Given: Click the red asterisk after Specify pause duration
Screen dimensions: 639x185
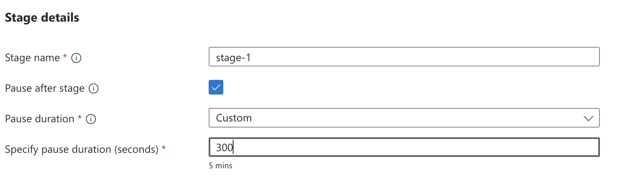Looking at the screenshot, I should 163,148.
